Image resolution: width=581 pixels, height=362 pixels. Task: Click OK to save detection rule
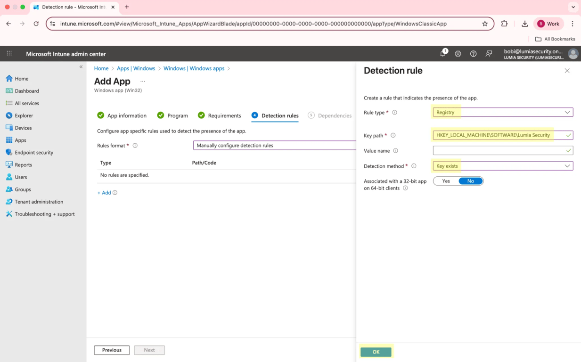376,352
